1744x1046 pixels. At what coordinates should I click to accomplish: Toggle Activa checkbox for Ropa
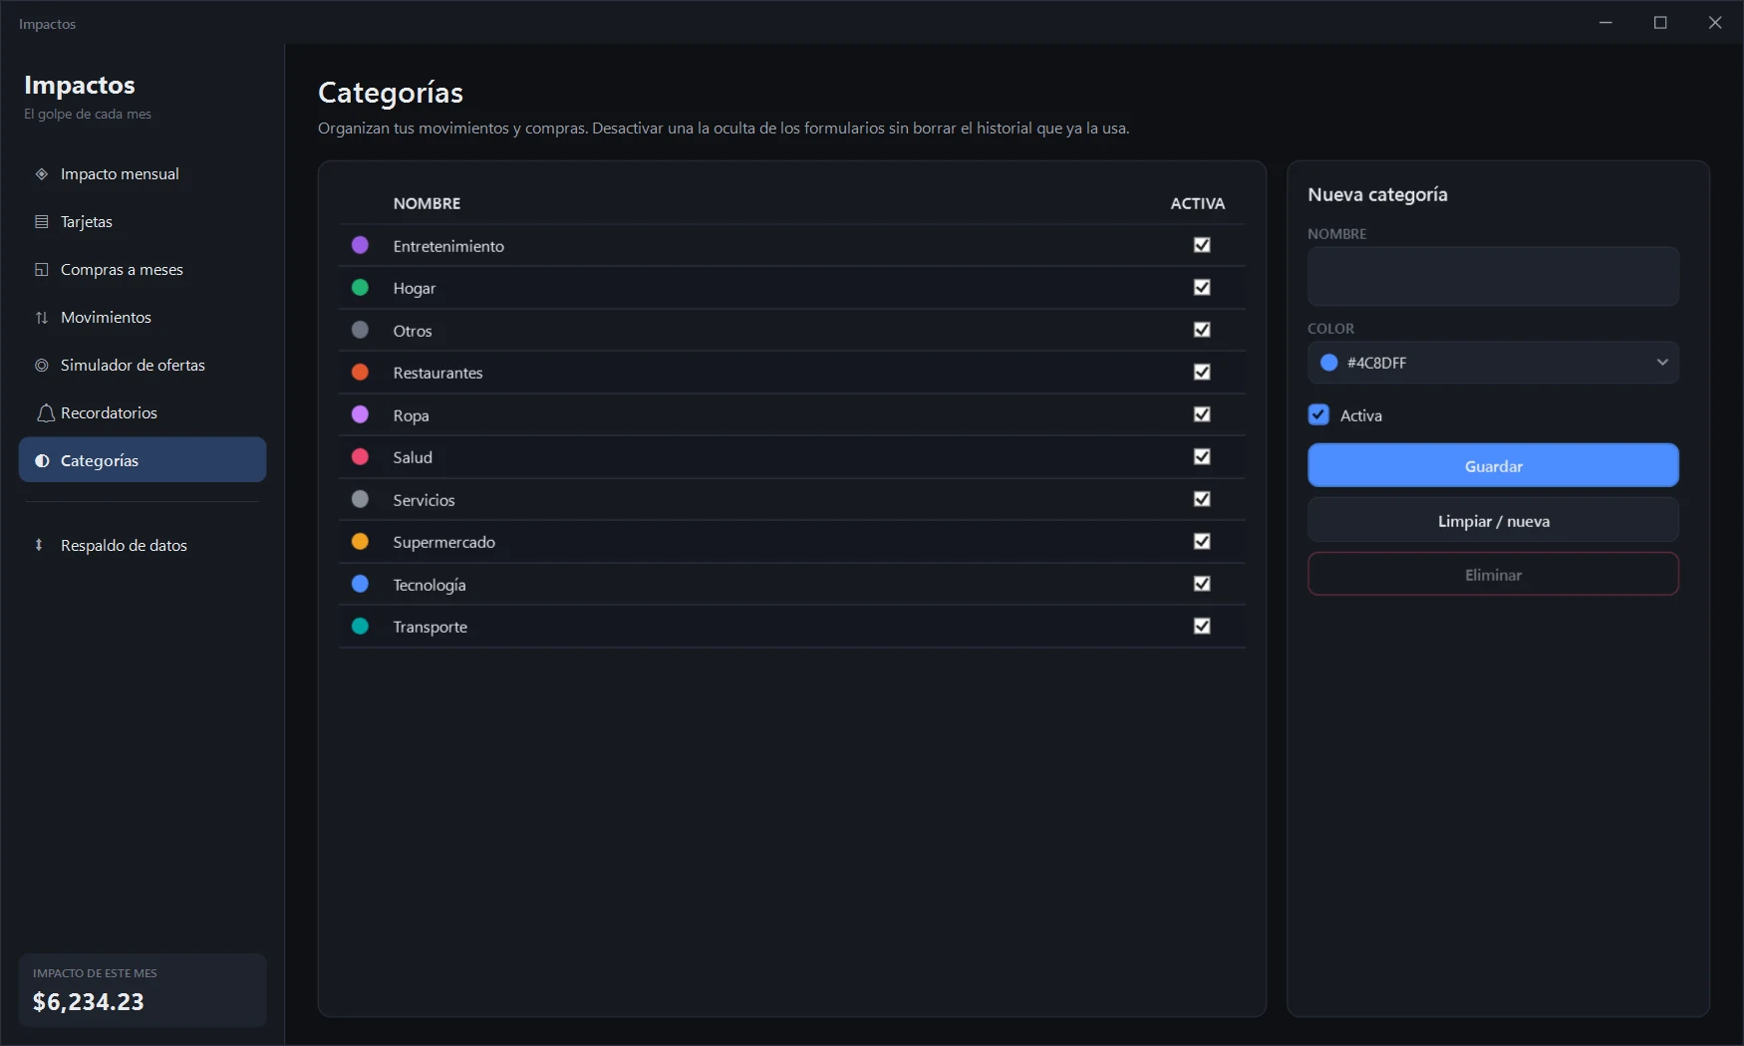pyautogui.click(x=1202, y=414)
